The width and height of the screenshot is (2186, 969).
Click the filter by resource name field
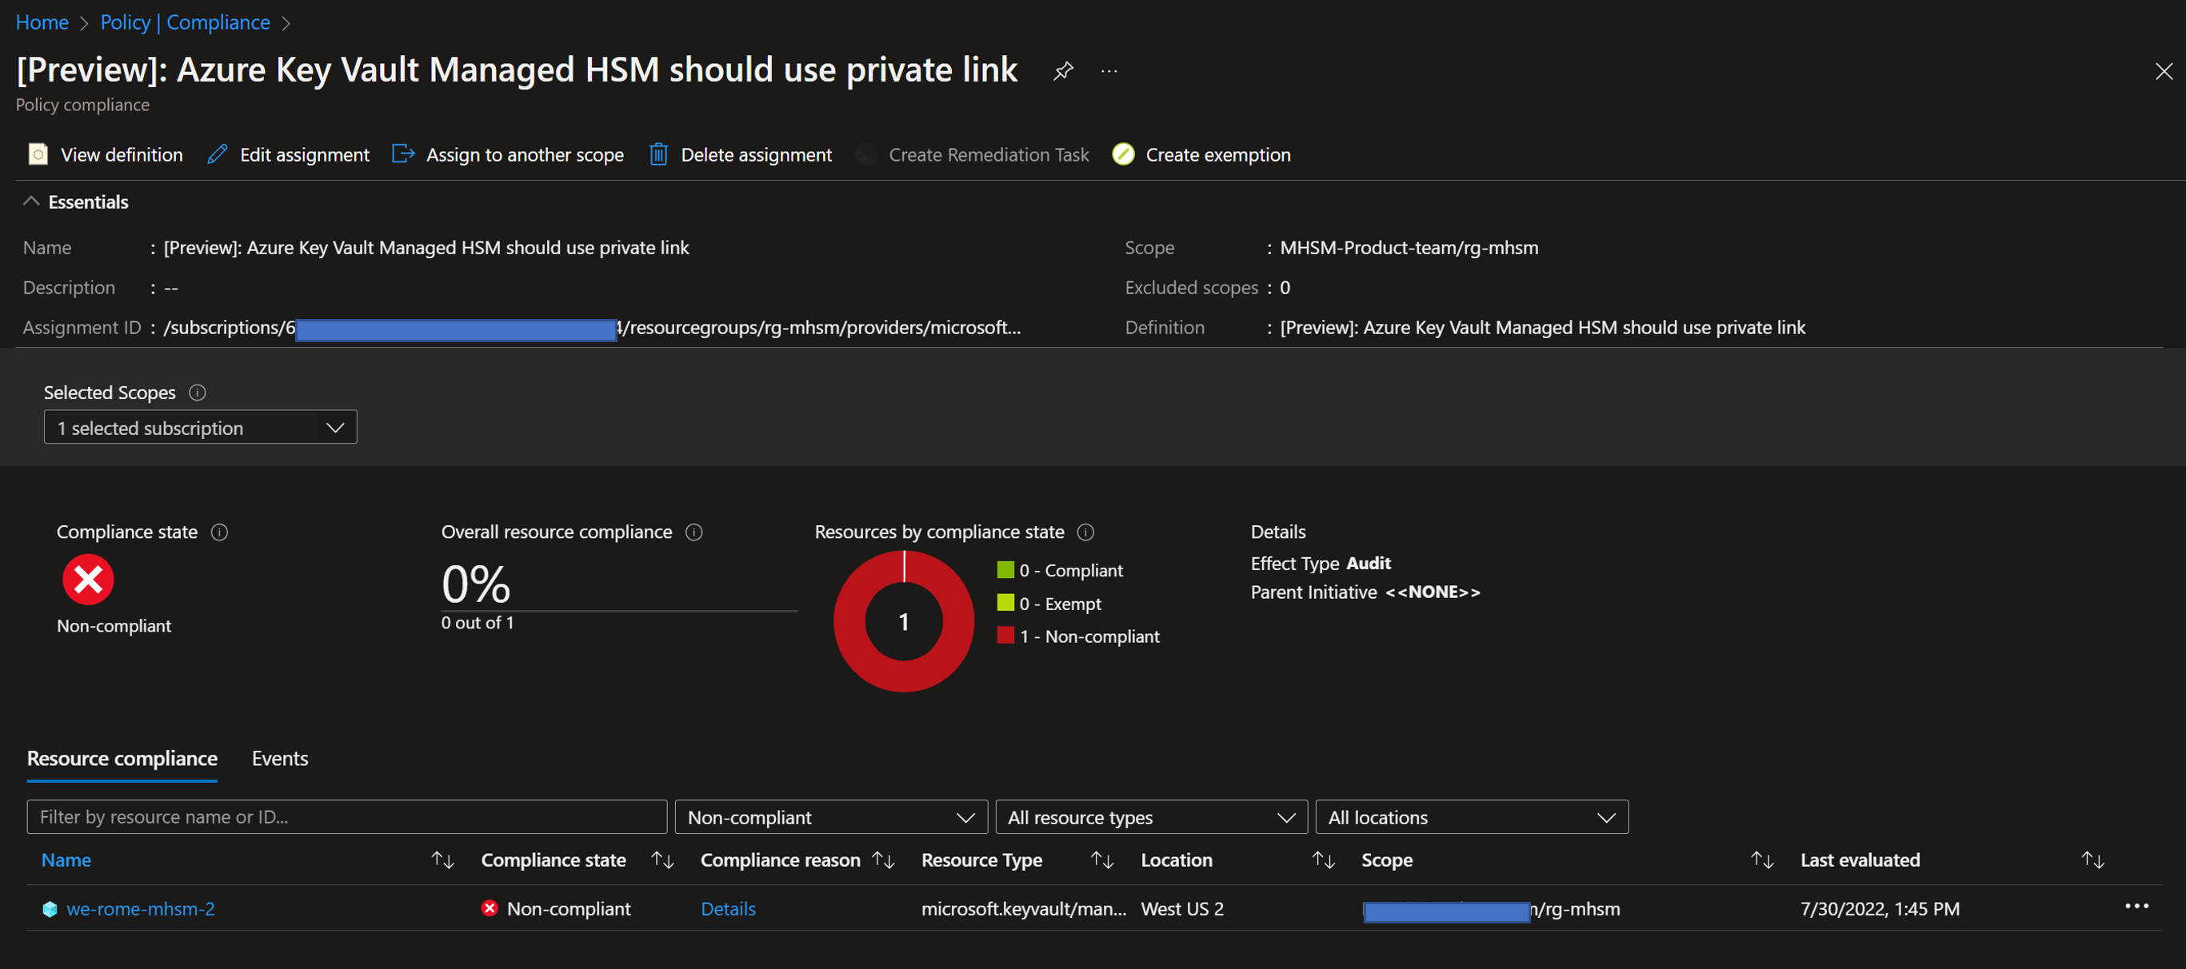[x=346, y=817]
